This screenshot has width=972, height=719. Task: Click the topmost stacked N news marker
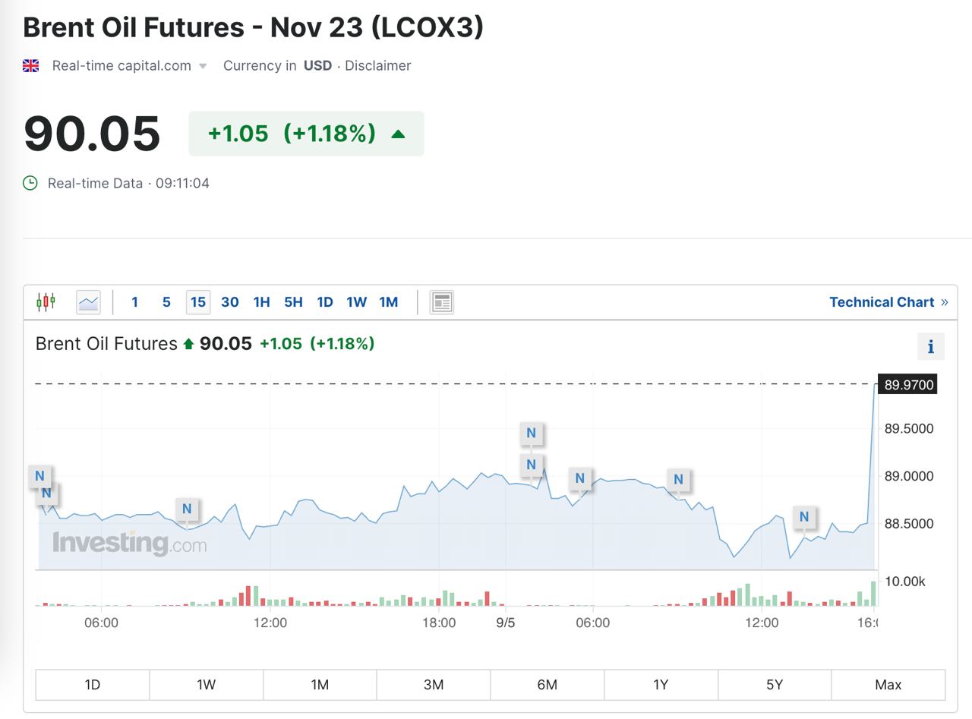531,434
